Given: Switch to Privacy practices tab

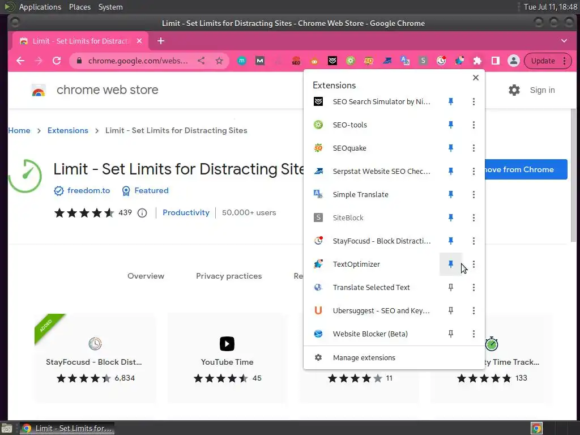Looking at the screenshot, I should click(229, 276).
